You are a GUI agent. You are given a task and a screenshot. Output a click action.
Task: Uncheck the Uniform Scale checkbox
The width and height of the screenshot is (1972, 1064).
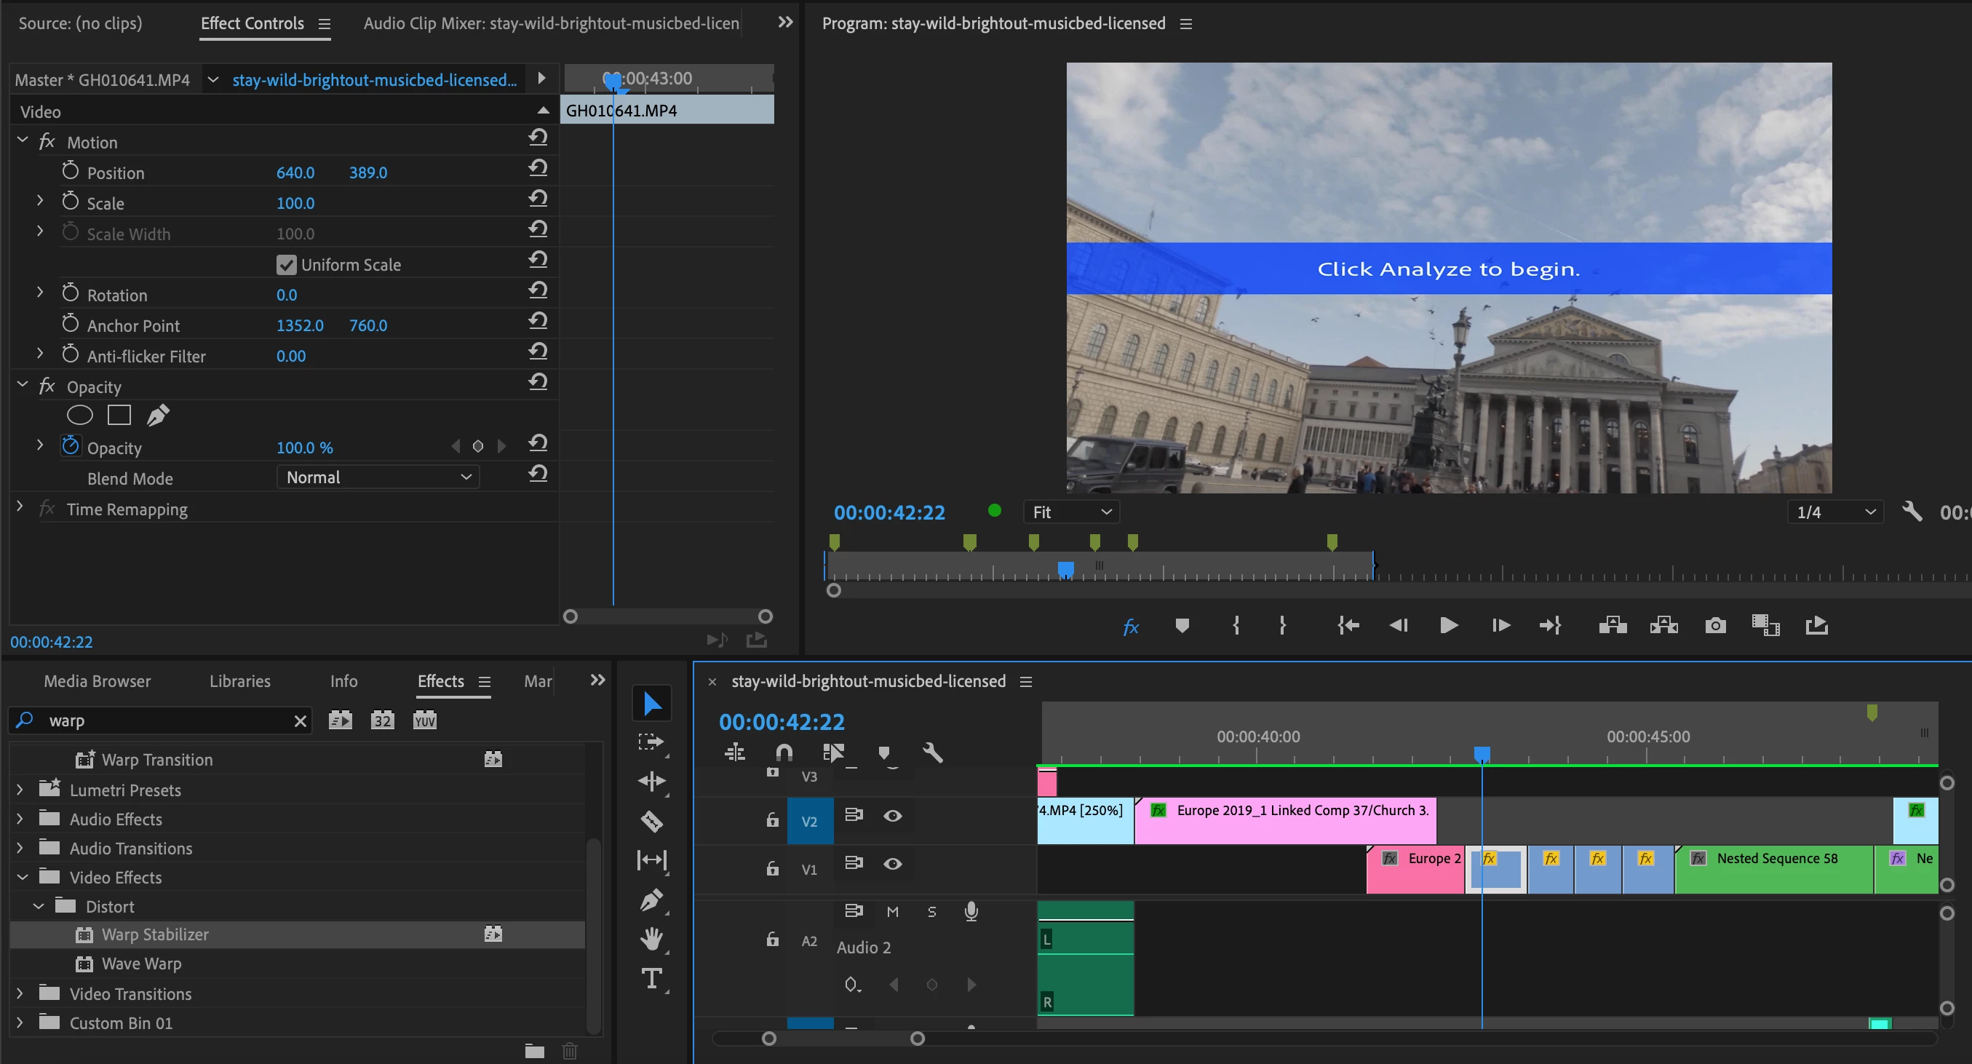(x=286, y=265)
